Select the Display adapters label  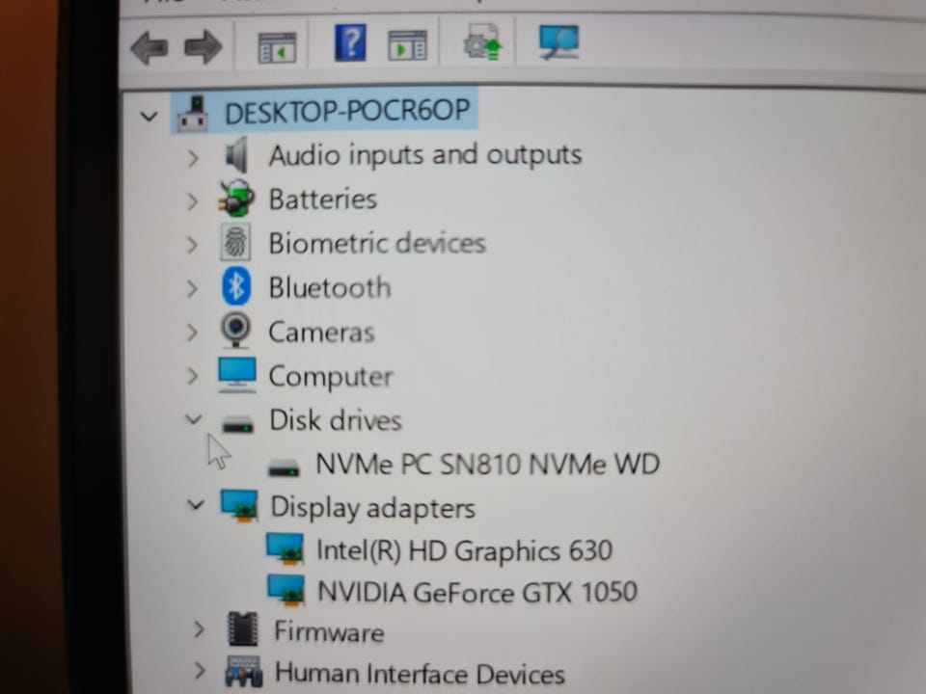pos(372,508)
